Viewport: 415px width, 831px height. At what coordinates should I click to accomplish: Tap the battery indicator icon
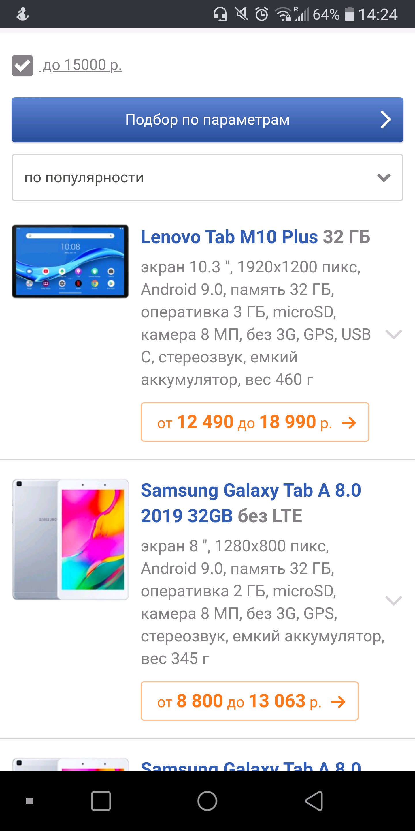[349, 14]
